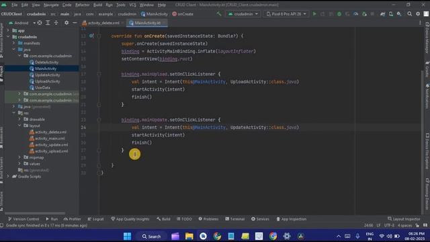Expand the drawable folder

[x=19, y=119]
